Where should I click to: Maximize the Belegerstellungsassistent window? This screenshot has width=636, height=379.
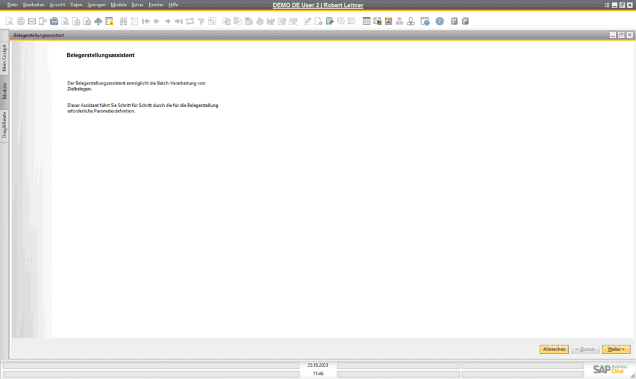pos(621,35)
